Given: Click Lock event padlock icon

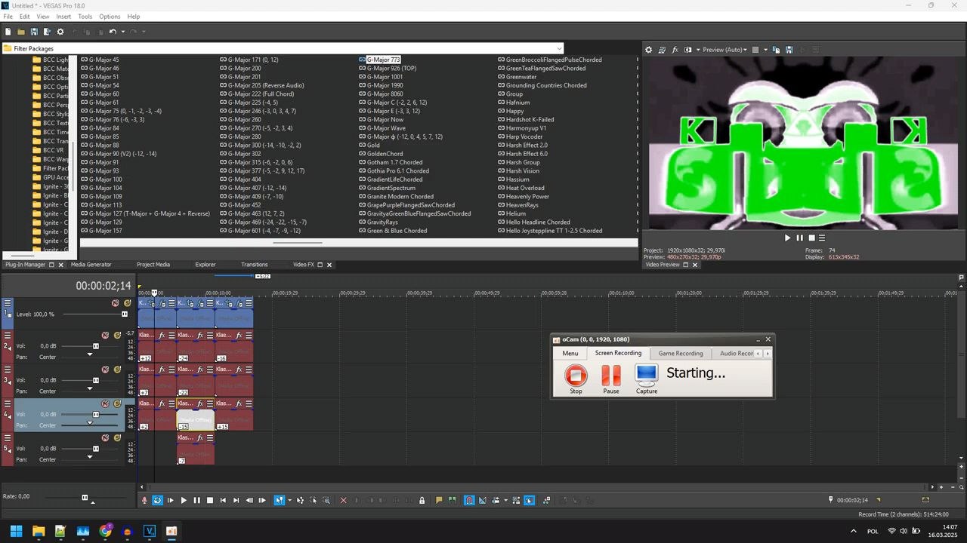Looking at the screenshot, I should click(x=422, y=500).
